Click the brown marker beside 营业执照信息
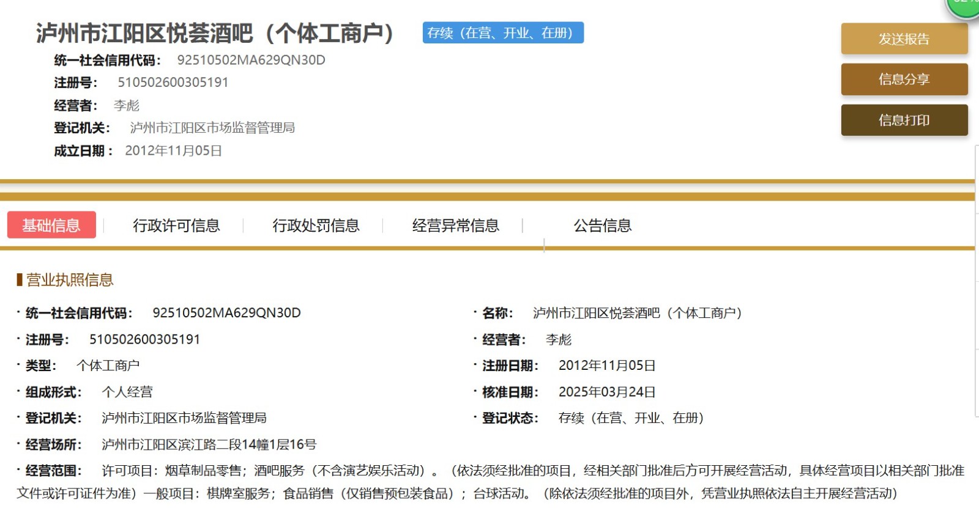979x508 pixels. pos(20,280)
